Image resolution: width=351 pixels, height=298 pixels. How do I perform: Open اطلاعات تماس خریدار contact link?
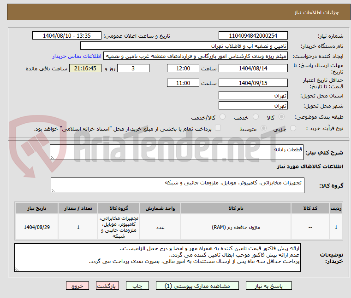77,56
